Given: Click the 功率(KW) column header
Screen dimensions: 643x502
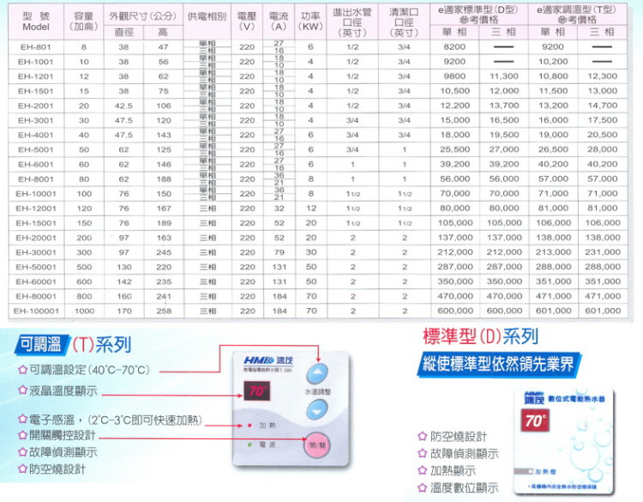Looking at the screenshot, I should 310,21.
